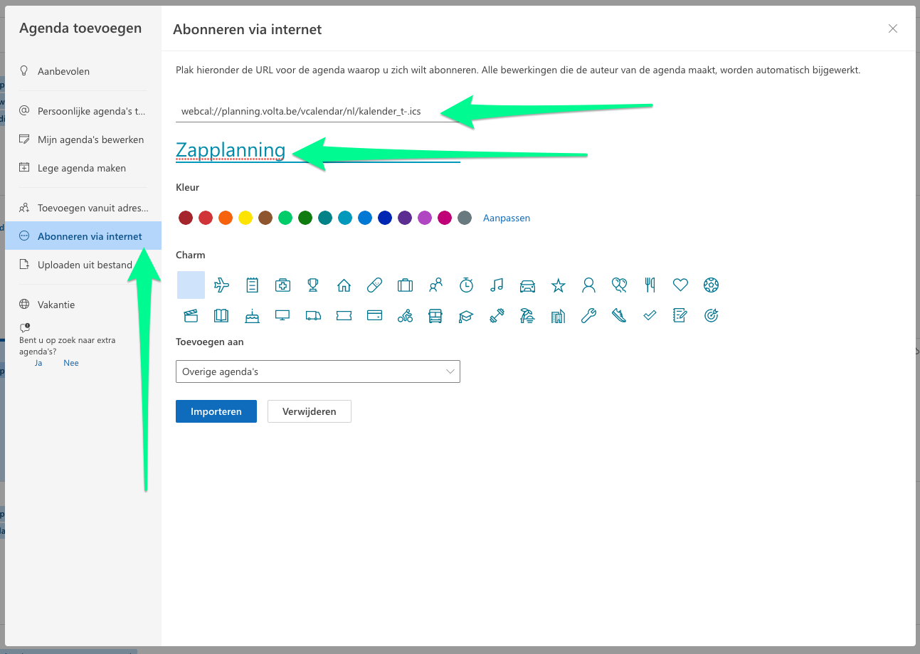Pick the credit card charm
Screen dimensions: 920x654
point(374,316)
